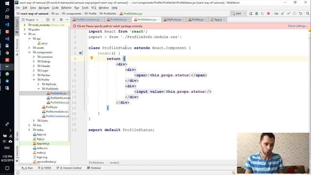Image resolution: width=311 pixels, height=175 pixels.
Task: Close the App.js editor tab
Action: [x=224, y=19]
